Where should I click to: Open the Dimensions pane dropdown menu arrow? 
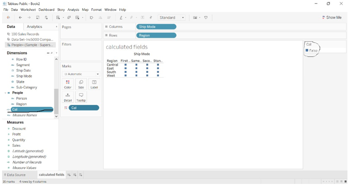pyautogui.click(x=56, y=53)
